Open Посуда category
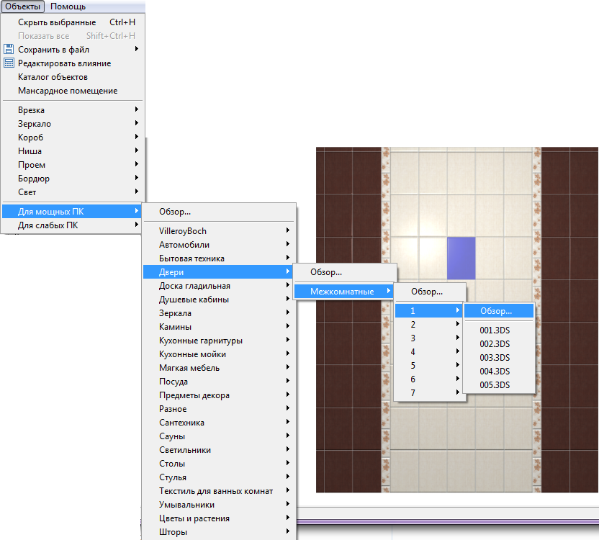Image resolution: width=599 pixels, height=540 pixels. [x=219, y=382]
